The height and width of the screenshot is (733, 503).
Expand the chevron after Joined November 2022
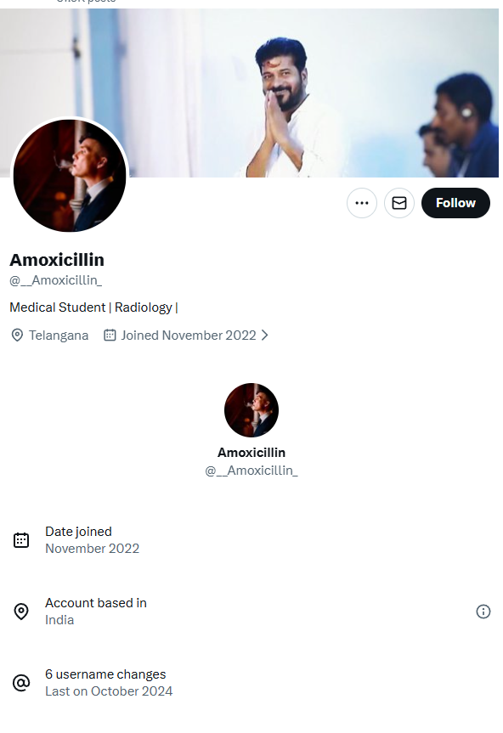264,335
